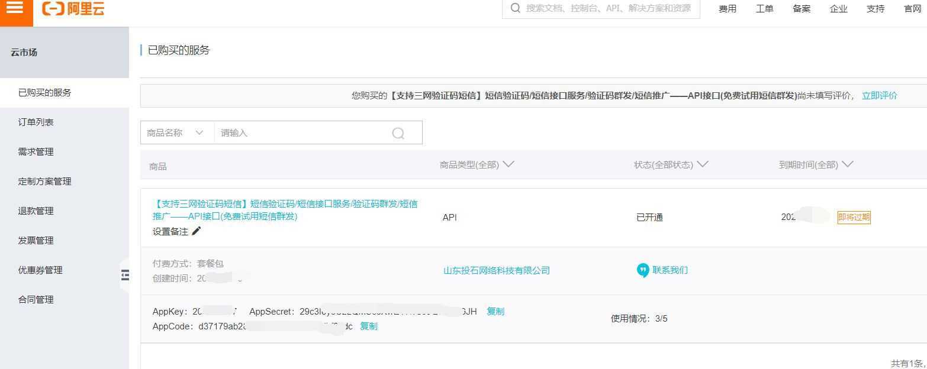Select 已购买的服务 in sidebar

click(65, 93)
